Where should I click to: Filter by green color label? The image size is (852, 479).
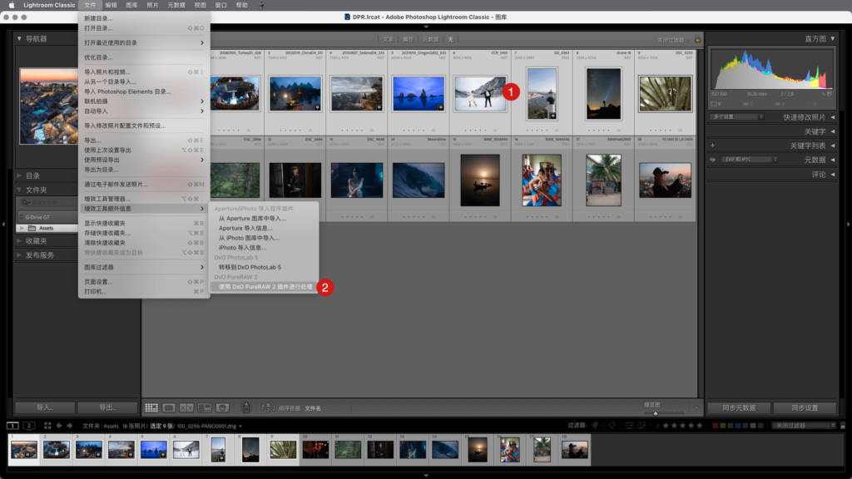pyautogui.click(x=731, y=426)
